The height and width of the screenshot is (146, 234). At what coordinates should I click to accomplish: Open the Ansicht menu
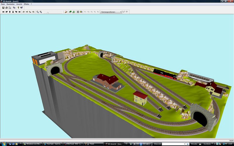19,4
